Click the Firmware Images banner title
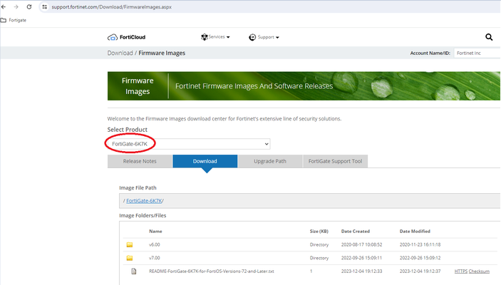 (x=138, y=86)
